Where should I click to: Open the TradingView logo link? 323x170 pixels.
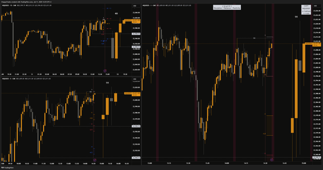click(7, 167)
